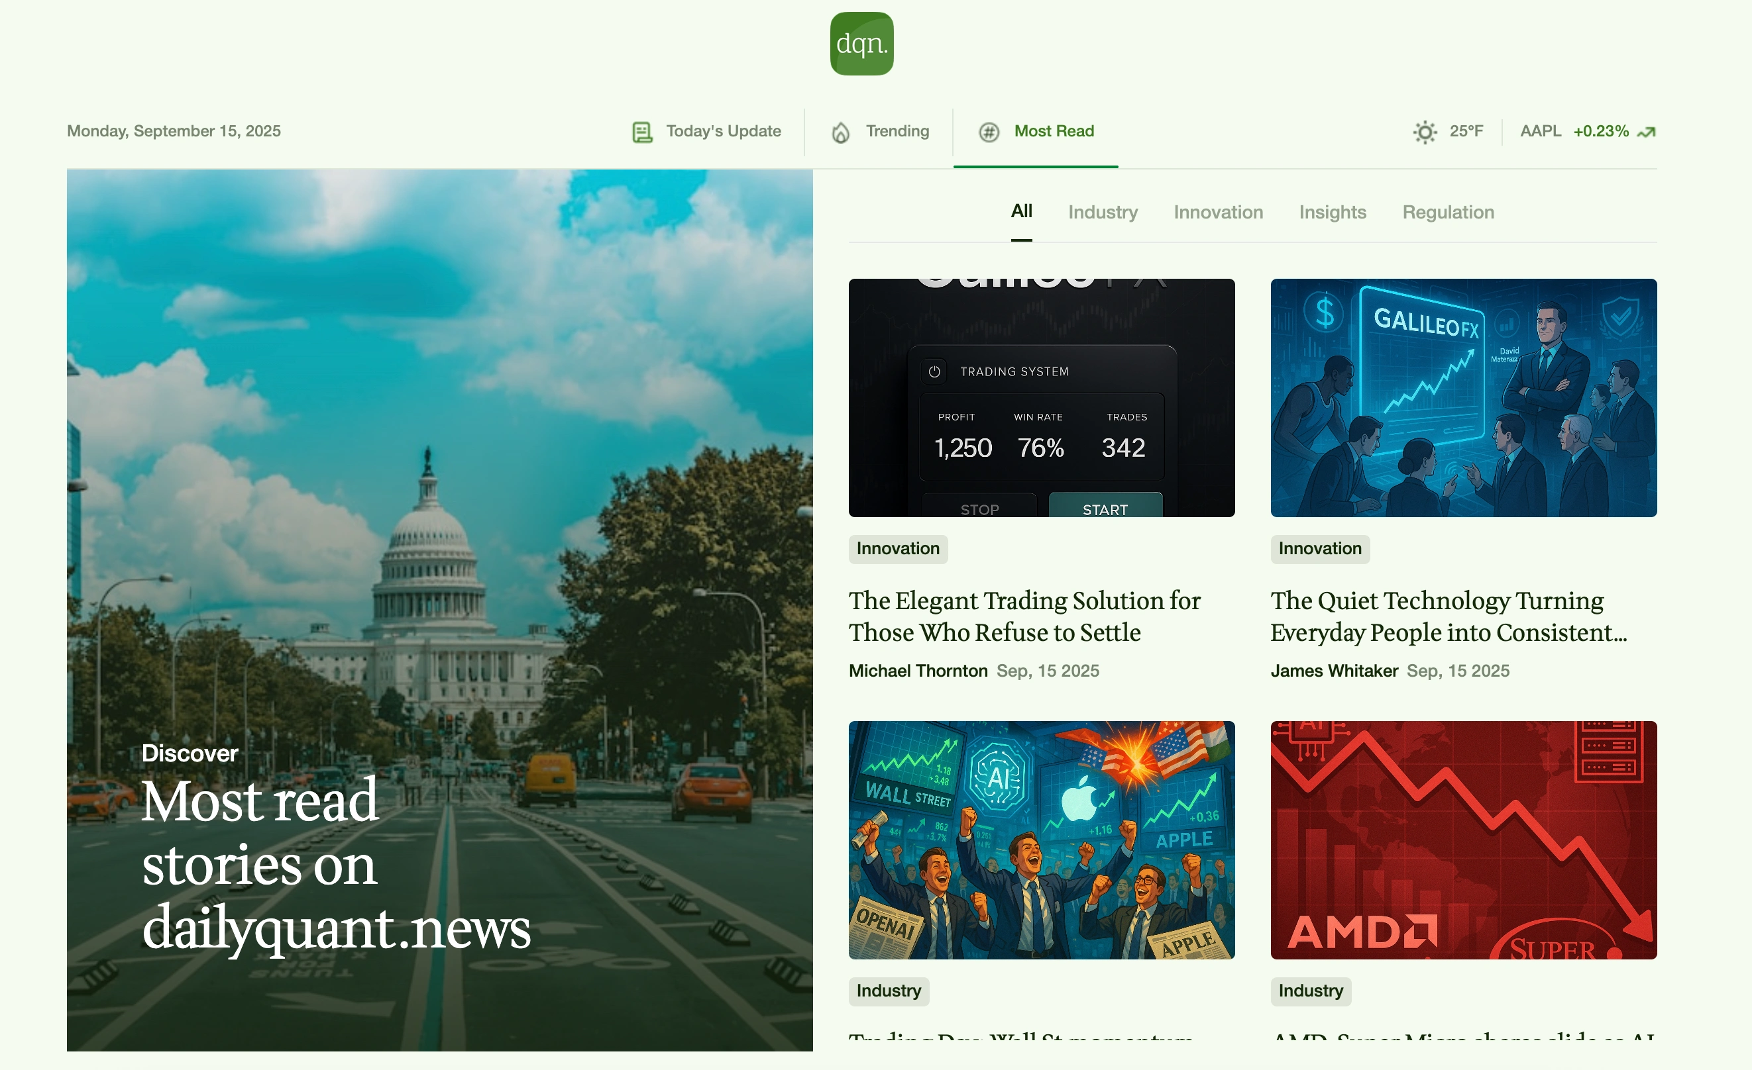Click the Trending flame icon

(840, 132)
